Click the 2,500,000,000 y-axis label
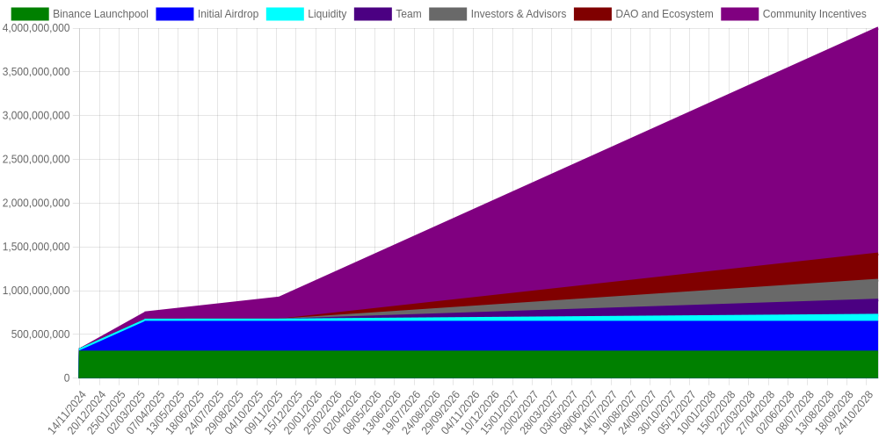 [36, 159]
